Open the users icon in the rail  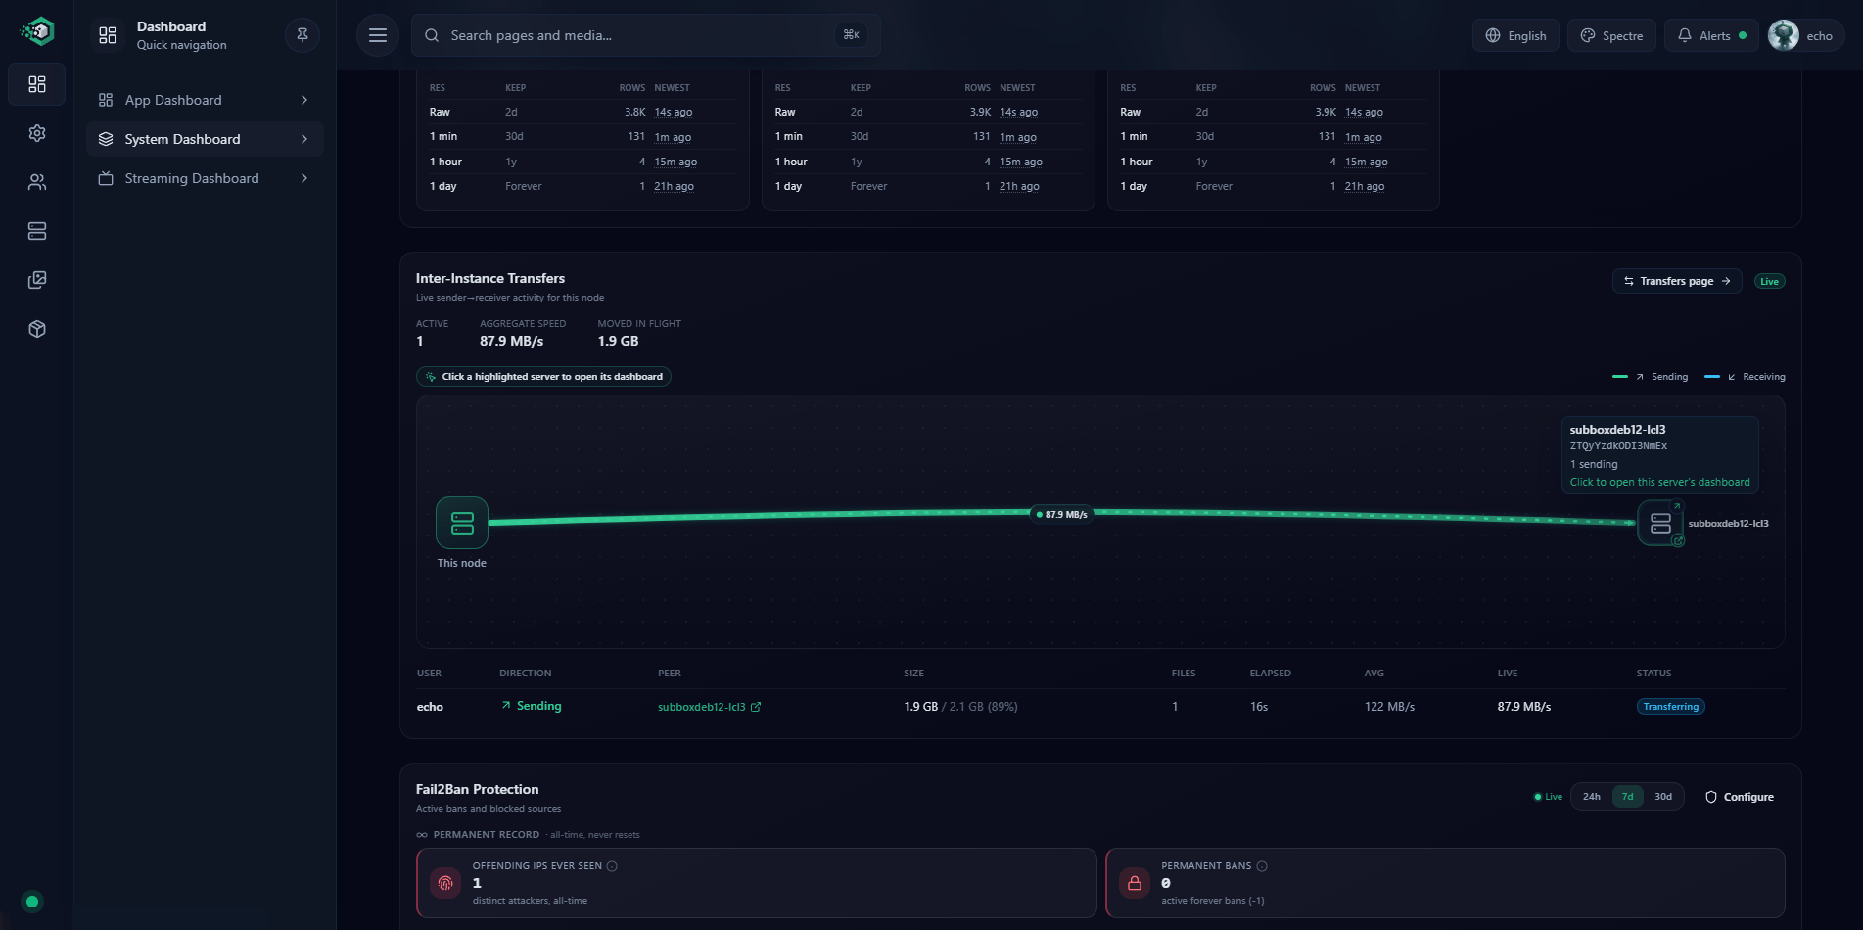point(37,182)
